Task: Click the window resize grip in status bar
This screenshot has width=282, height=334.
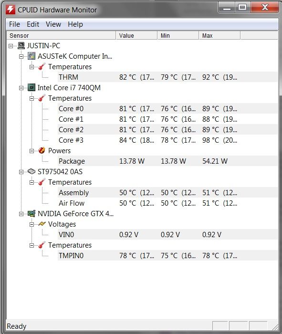Action: 275,327
